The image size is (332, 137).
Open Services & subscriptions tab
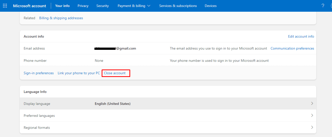click(x=178, y=6)
